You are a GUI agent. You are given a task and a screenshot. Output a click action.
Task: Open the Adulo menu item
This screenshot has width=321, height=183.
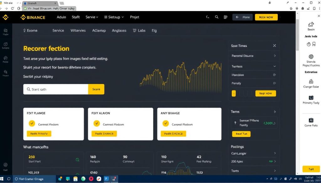click(61, 17)
